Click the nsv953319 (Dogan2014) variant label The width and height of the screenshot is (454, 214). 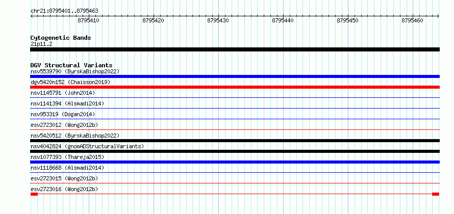point(63,114)
